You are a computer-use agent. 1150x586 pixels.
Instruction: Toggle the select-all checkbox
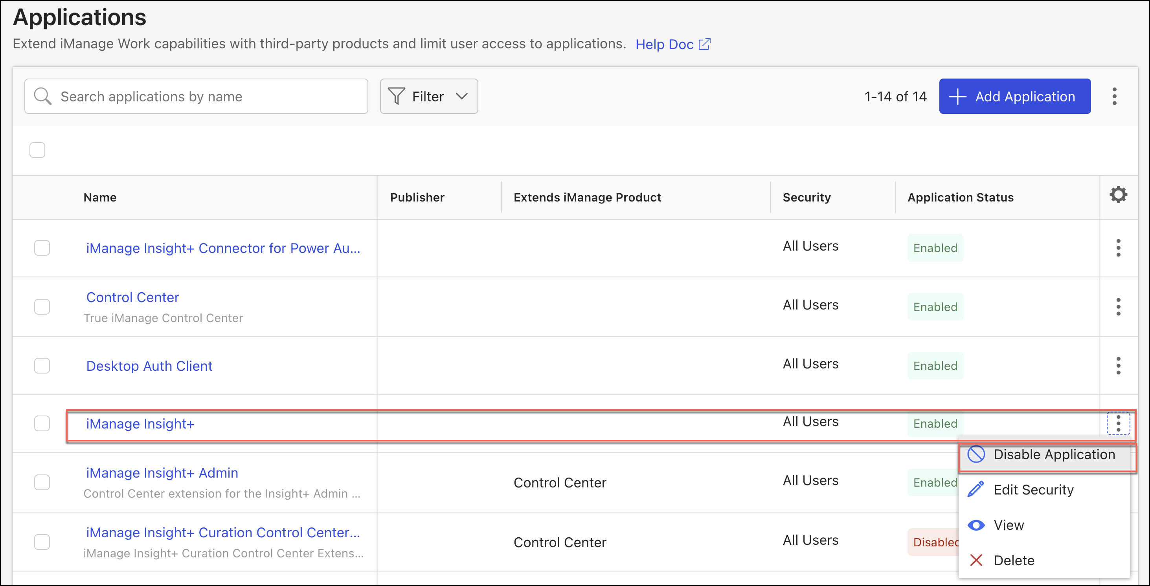point(37,150)
